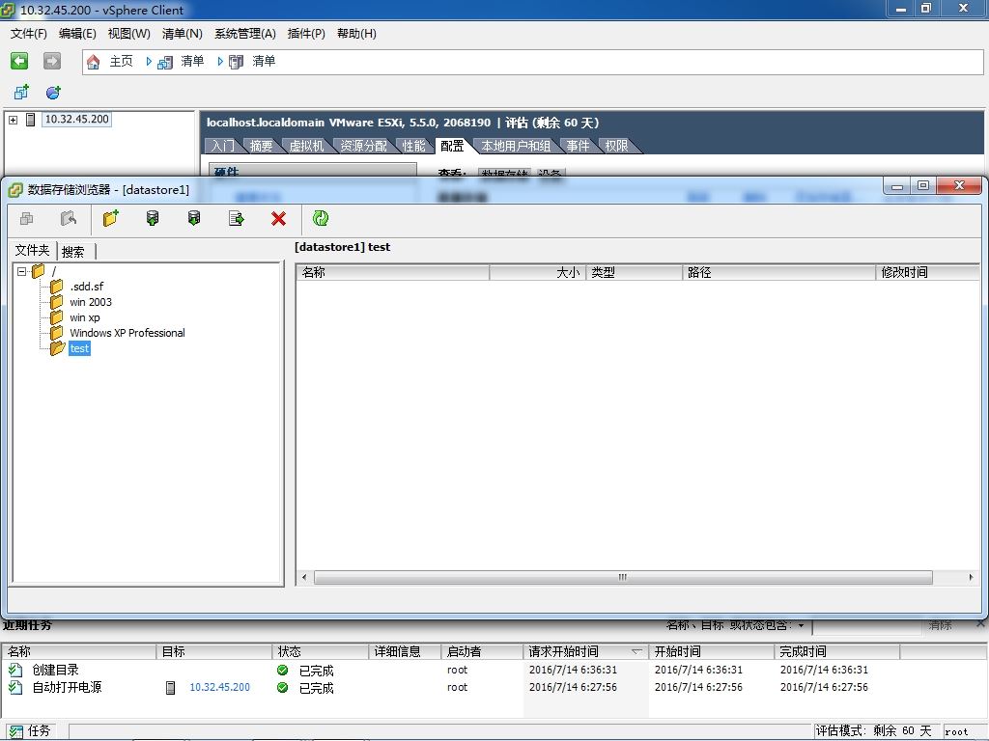Click the 10.32.45.200 target link in tasks

(219, 687)
